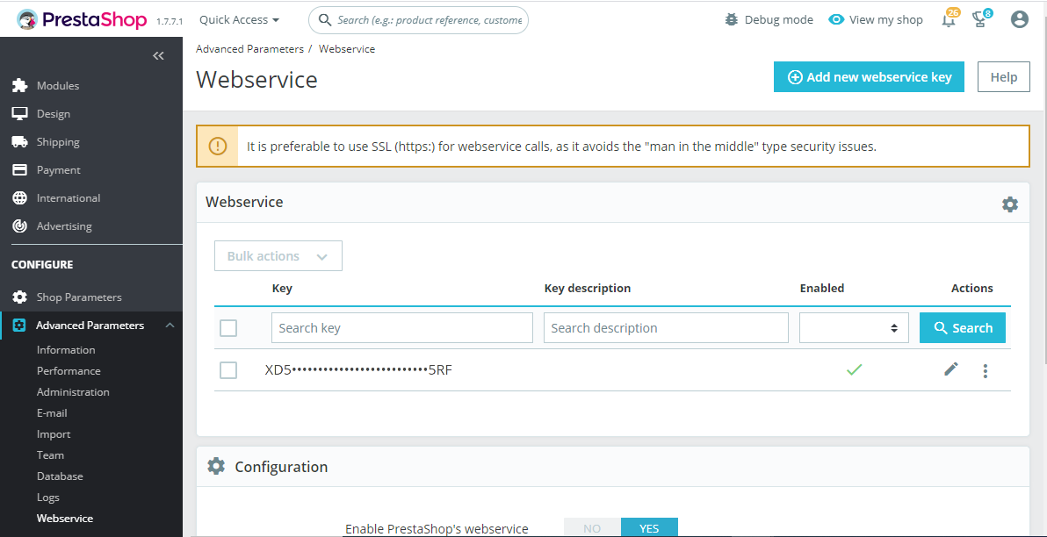
Task: Tick the checkbox for XD5 key row
Action: [228, 370]
